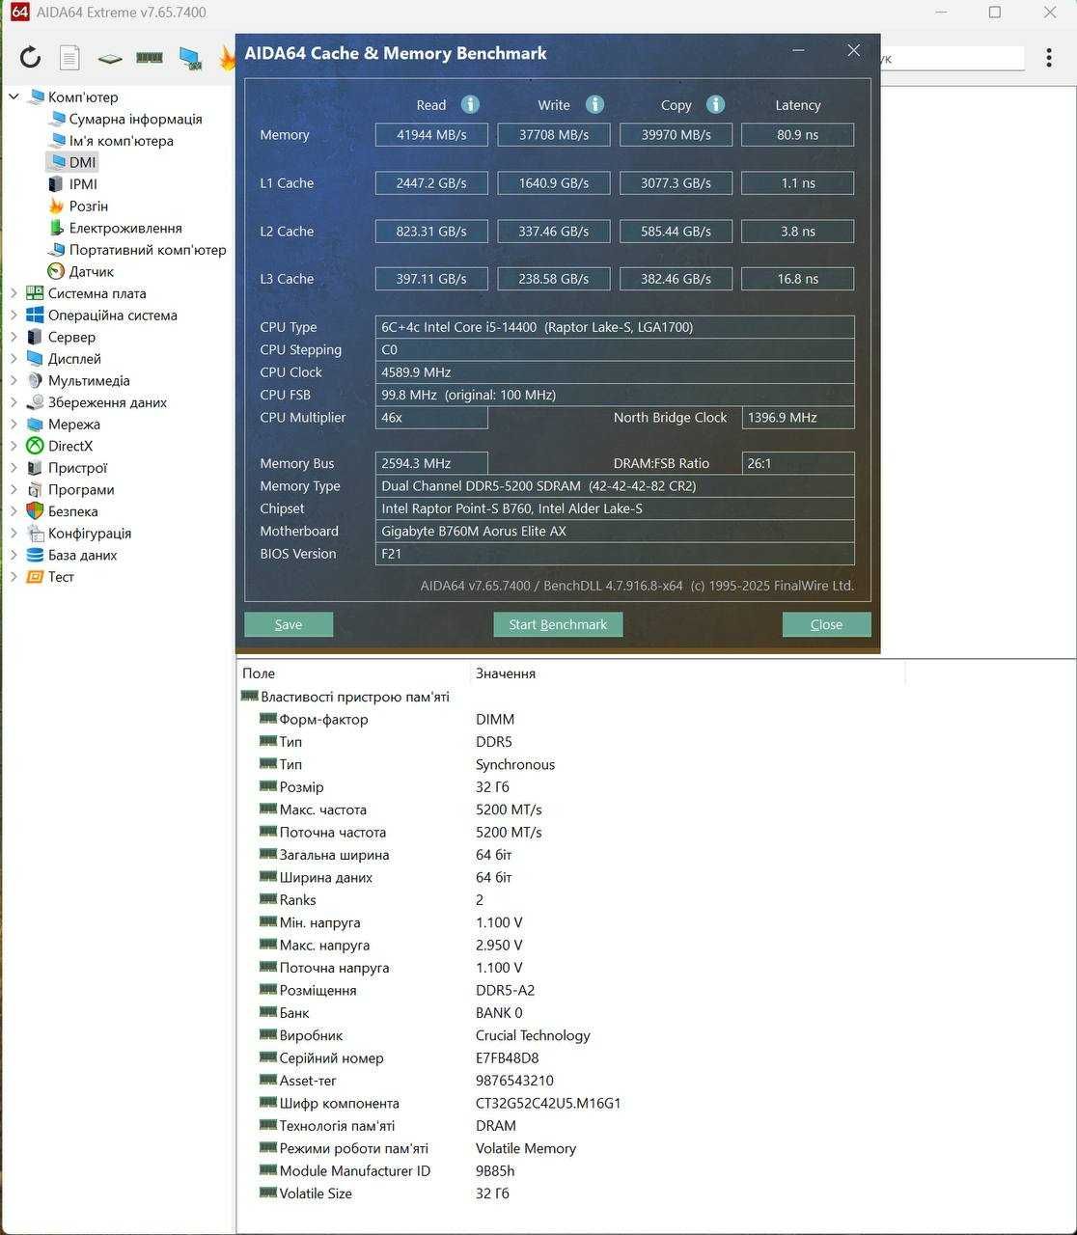Click the info icon next to Copy
The height and width of the screenshot is (1235, 1077).
point(715,104)
